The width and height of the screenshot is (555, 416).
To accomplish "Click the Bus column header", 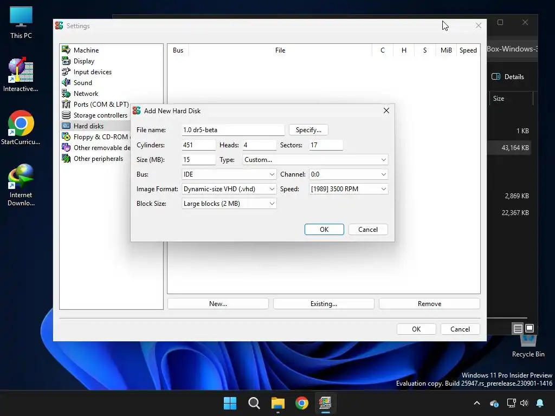I will (178, 50).
